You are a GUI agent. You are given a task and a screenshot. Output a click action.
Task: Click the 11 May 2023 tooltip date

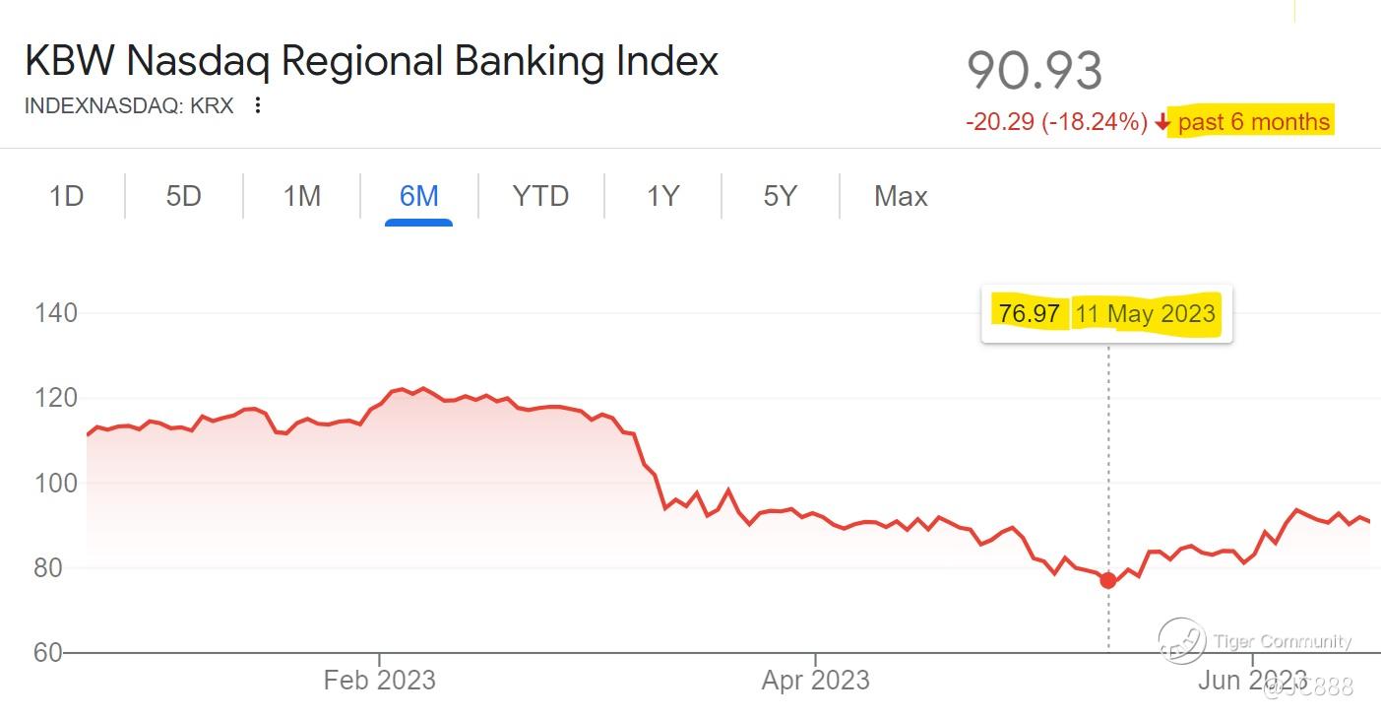tap(1146, 314)
